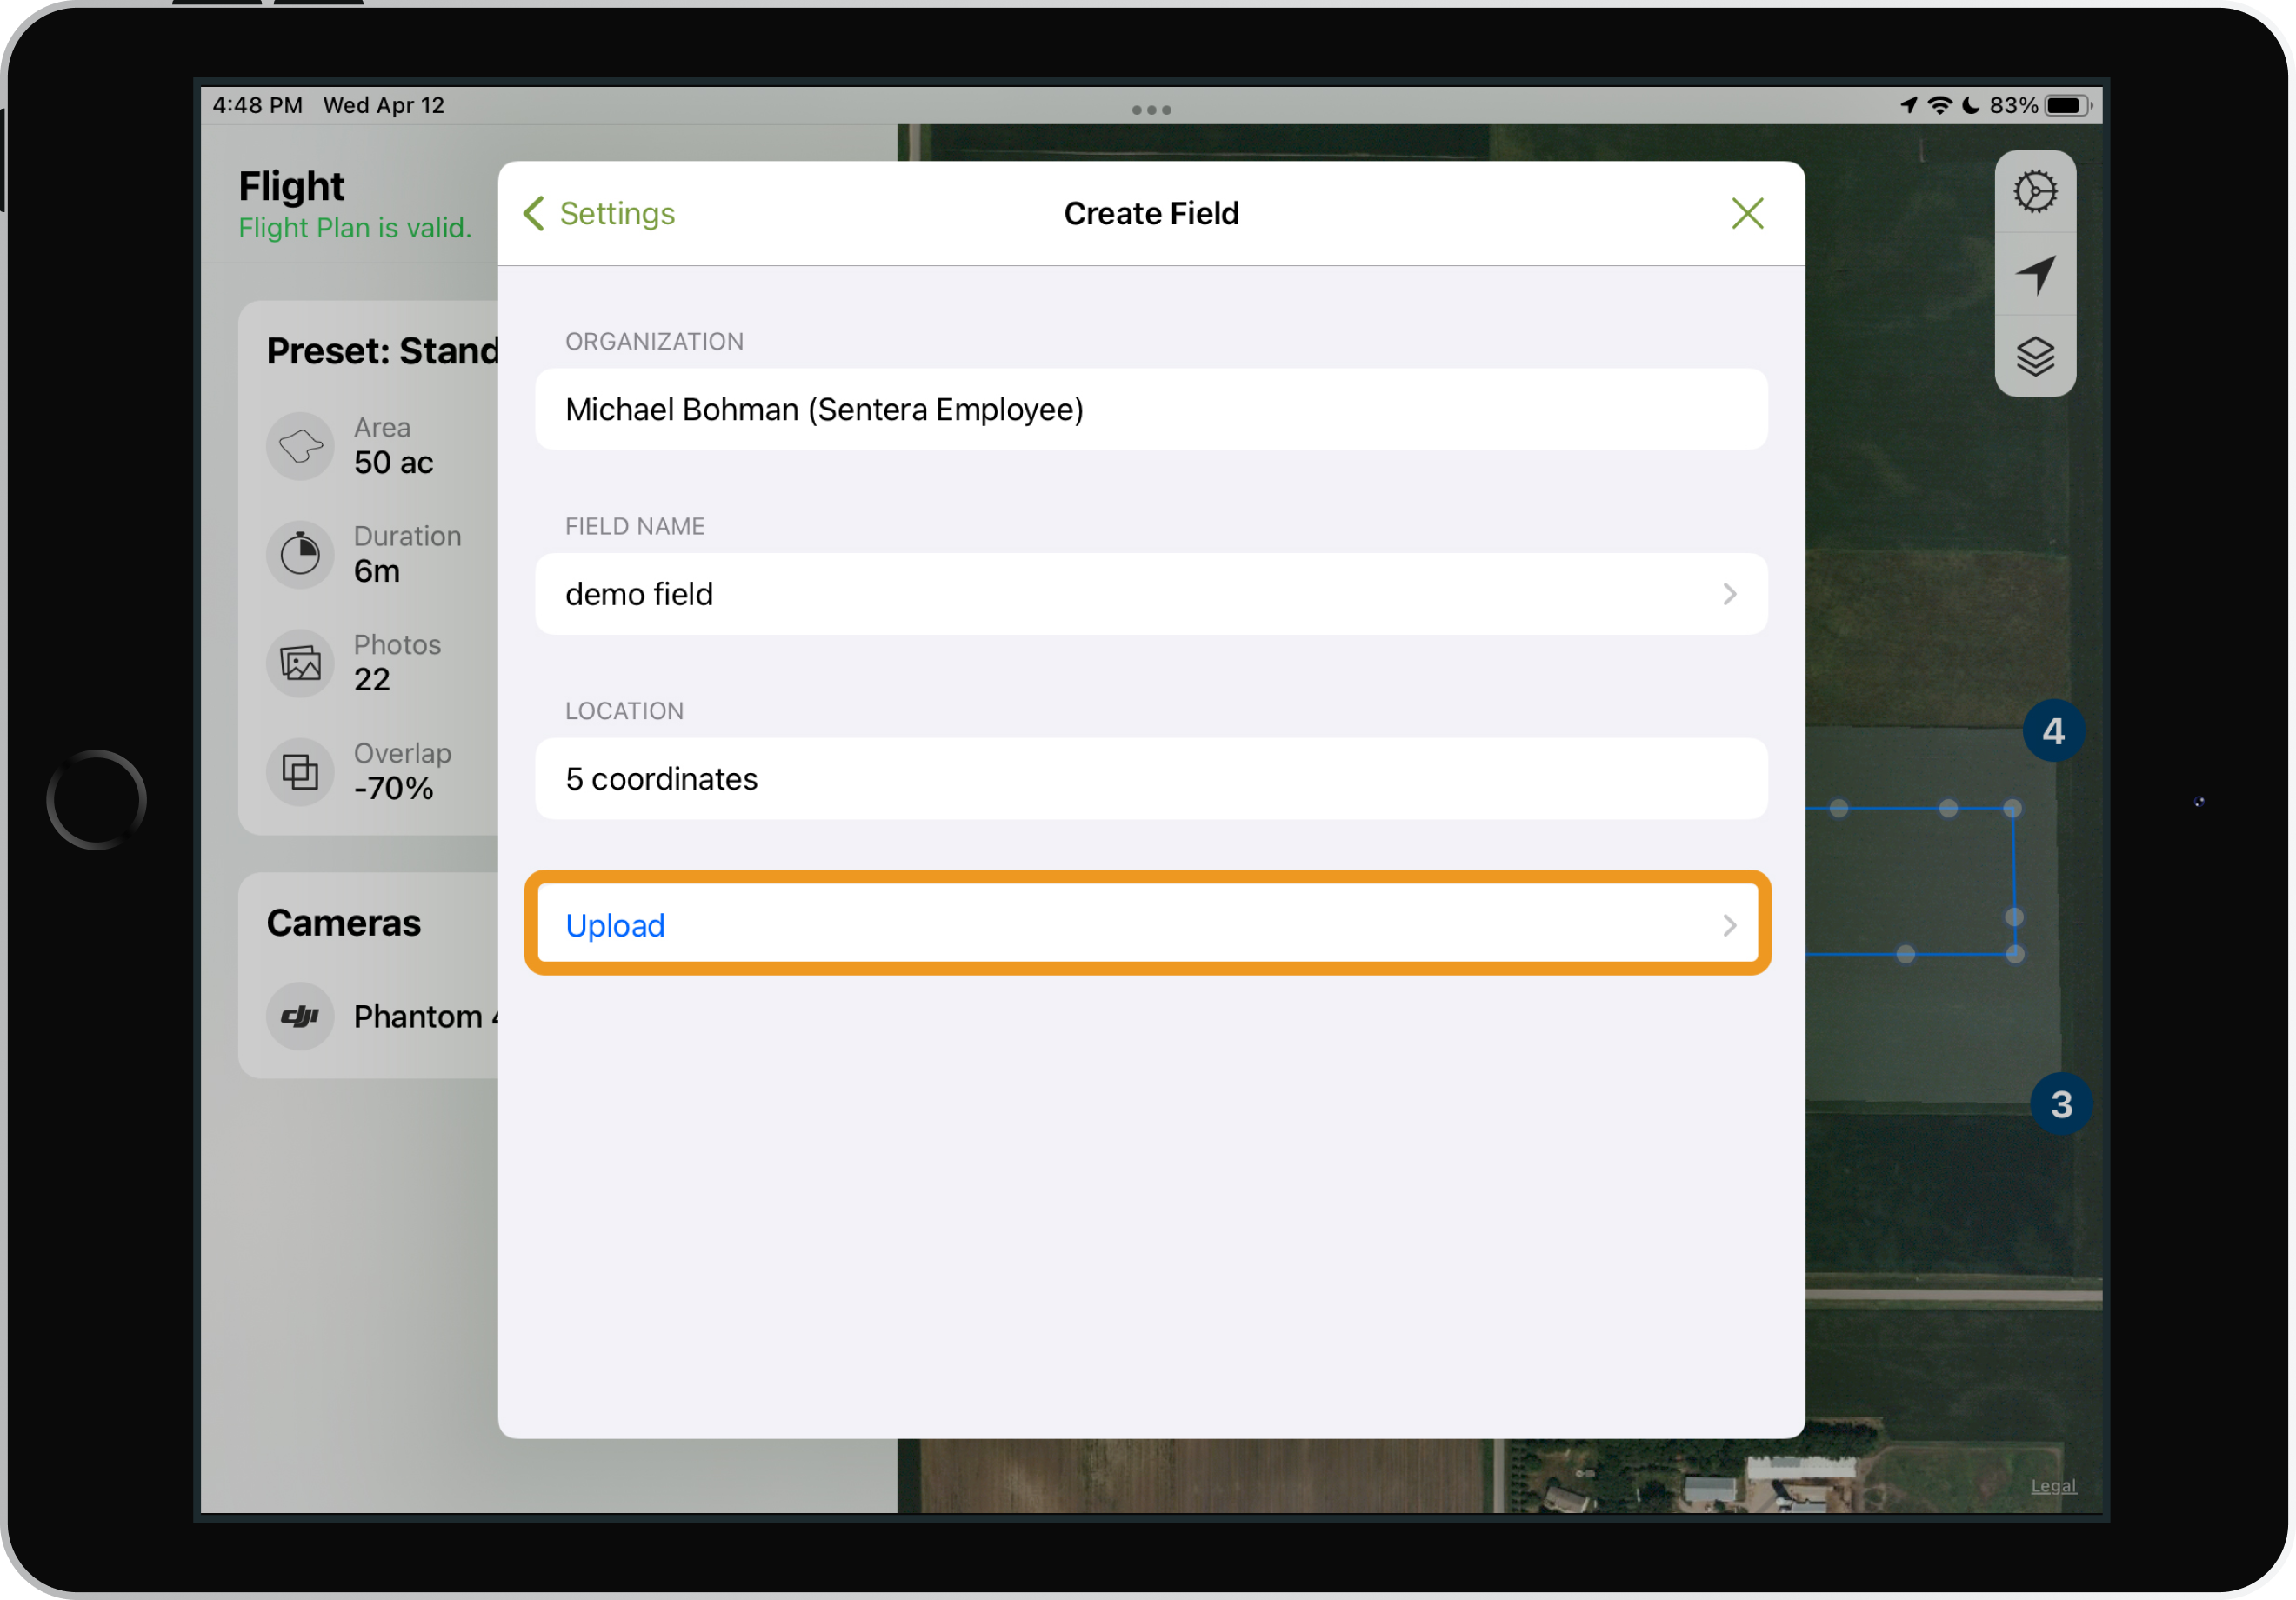Go back to Settings
The width and height of the screenshot is (2296, 1600).
pos(599,213)
